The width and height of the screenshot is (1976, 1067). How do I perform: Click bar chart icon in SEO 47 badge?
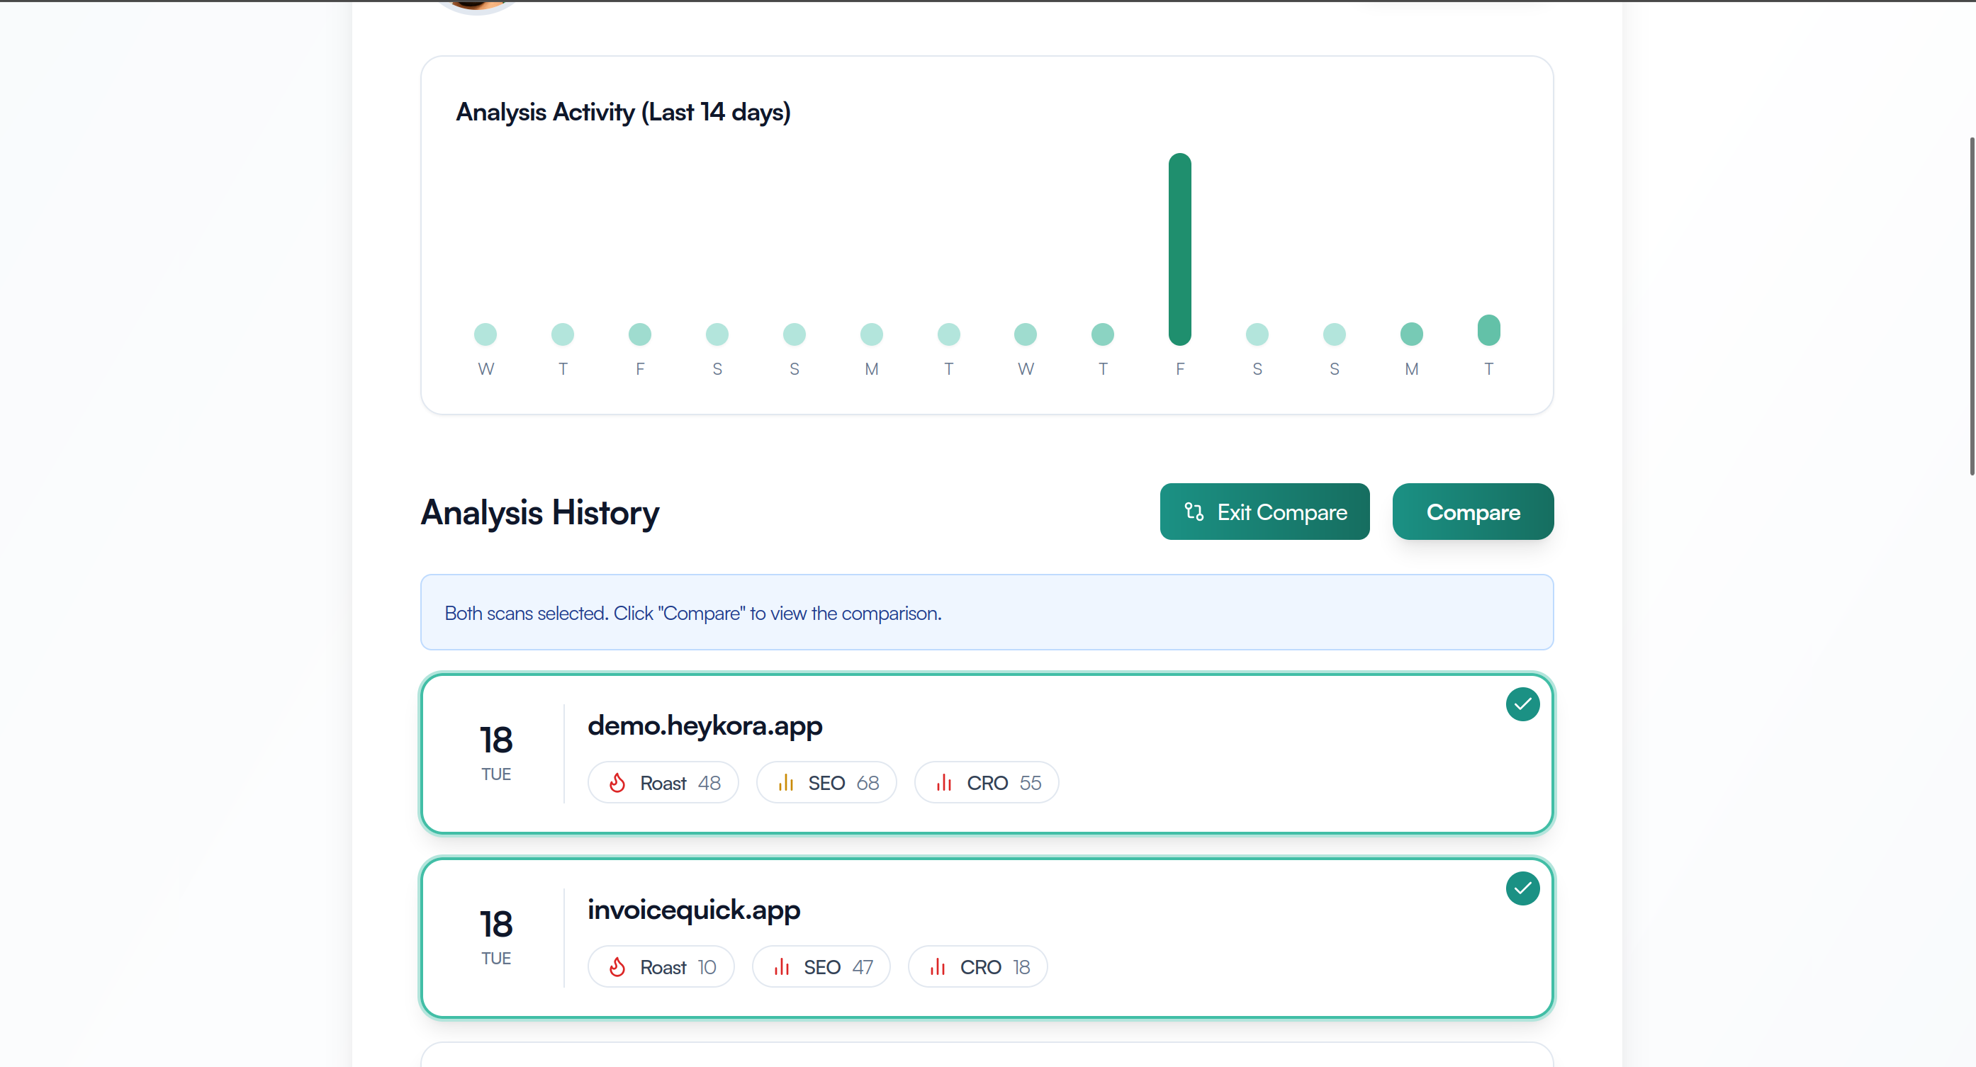click(x=781, y=966)
